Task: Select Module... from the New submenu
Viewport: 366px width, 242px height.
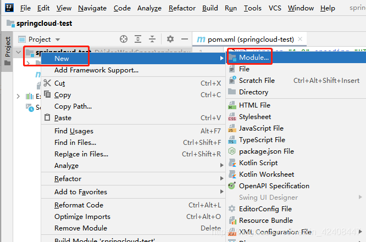Action: click(253, 58)
